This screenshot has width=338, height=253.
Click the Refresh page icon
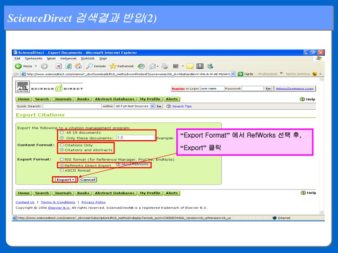click(x=69, y=66)
